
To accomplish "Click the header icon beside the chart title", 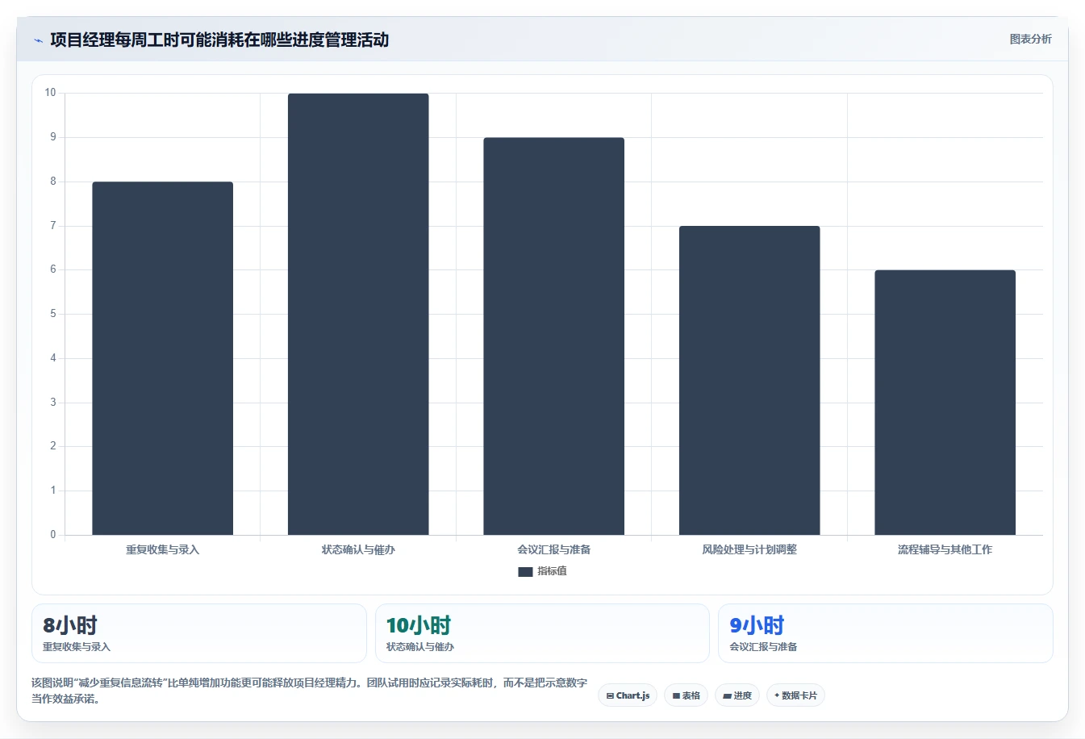I will point(38,40).
